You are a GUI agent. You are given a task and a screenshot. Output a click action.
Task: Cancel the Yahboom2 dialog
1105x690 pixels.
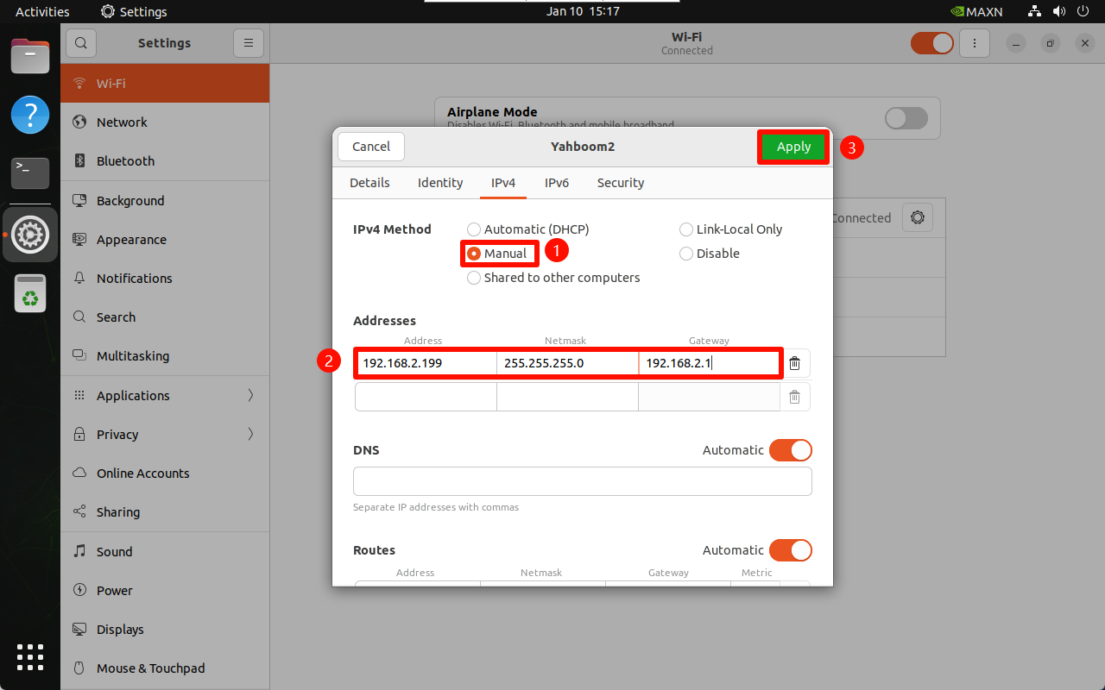[371, 147]
